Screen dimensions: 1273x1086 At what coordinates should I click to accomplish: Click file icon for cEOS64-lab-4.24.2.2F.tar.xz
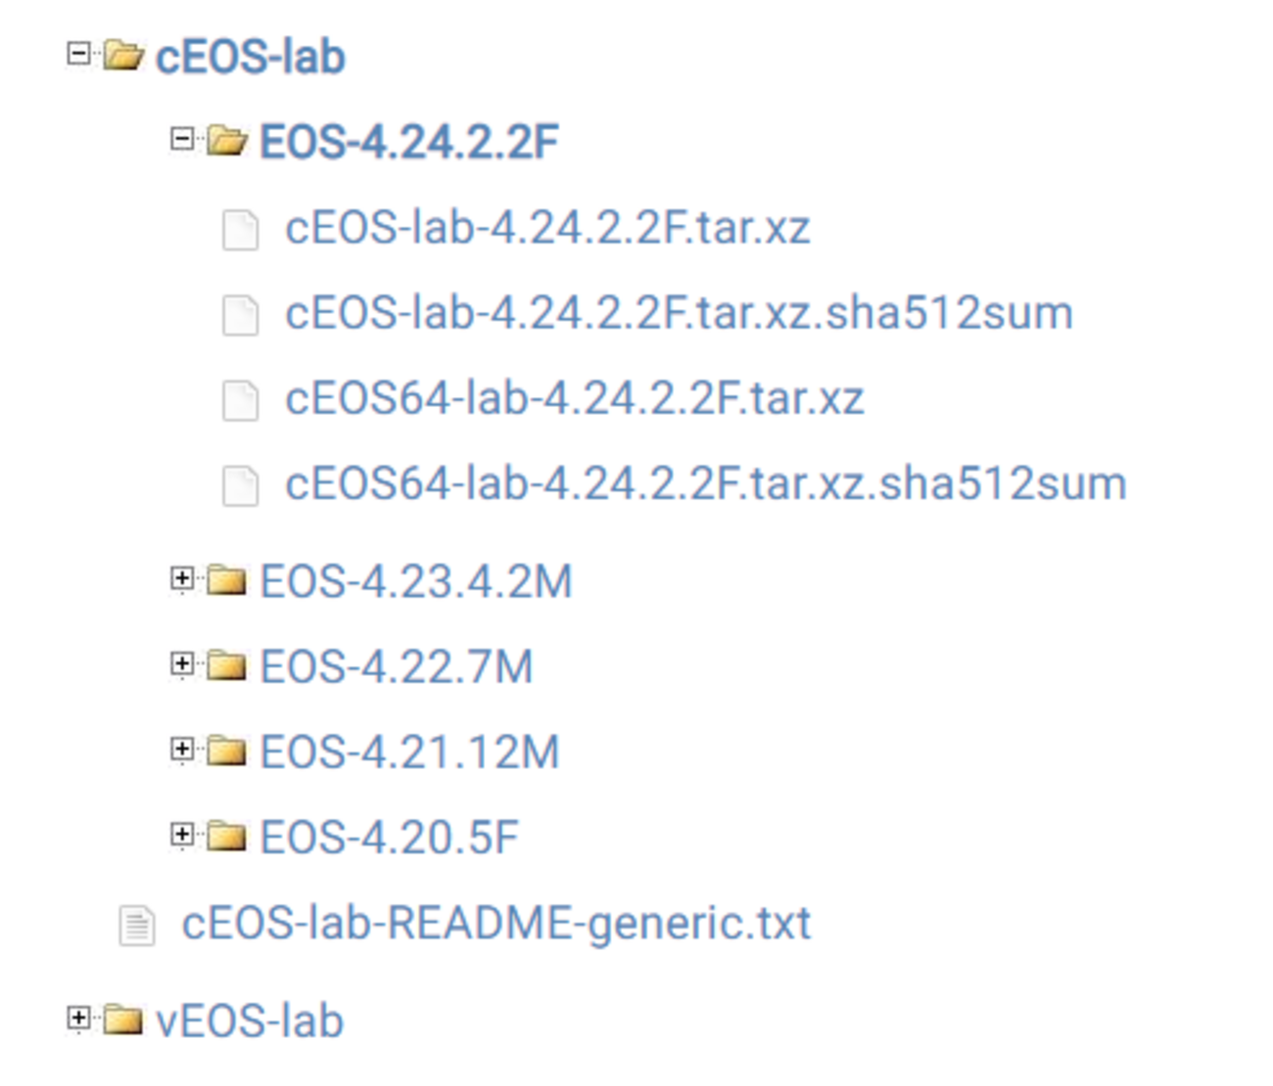click(240, 400)
